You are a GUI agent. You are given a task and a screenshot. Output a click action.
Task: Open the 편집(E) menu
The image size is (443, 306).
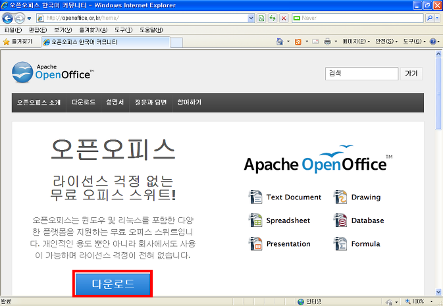(38, 30)
